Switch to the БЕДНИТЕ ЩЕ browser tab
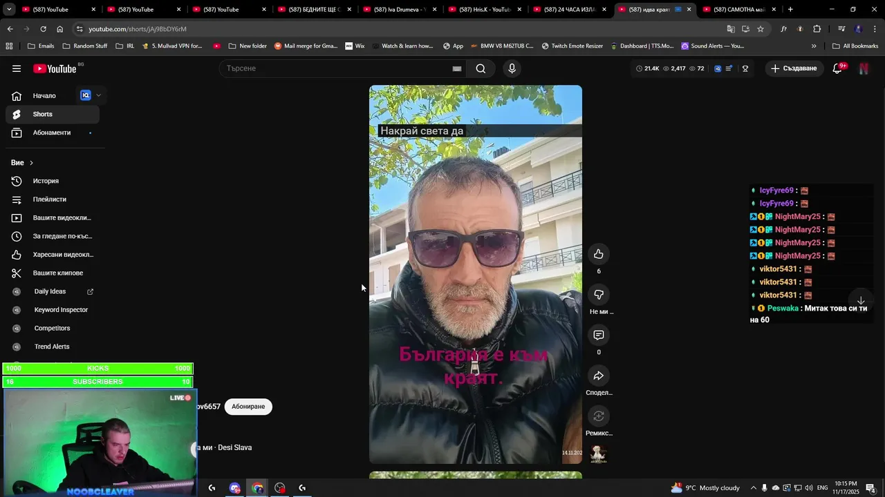 (315, 10)
